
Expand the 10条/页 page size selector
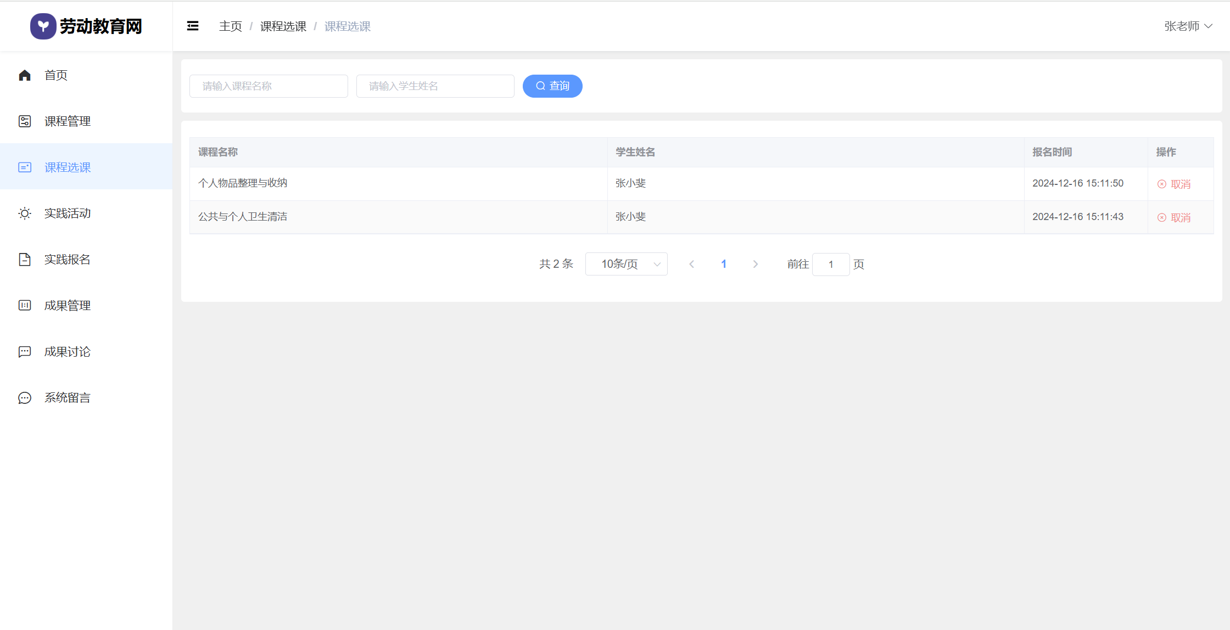626,264
